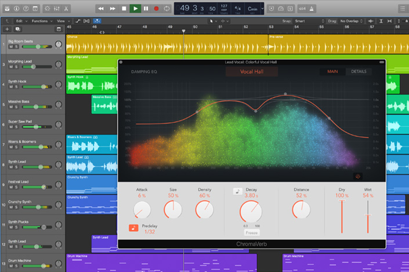Toggle the Show Automation icon

click(78, 21)
